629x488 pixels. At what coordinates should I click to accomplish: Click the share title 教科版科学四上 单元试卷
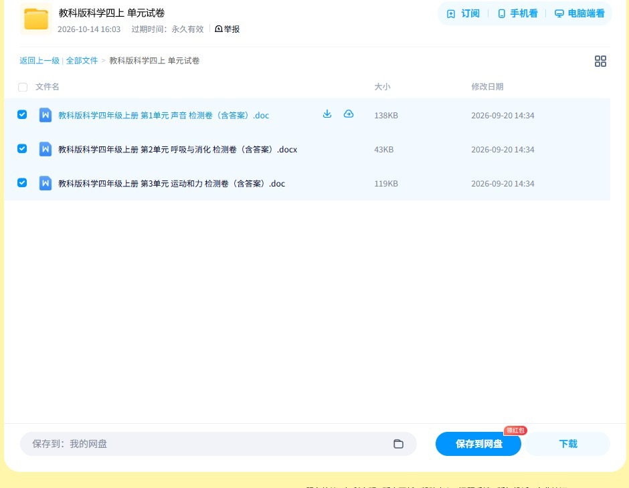tap(112, 13)
